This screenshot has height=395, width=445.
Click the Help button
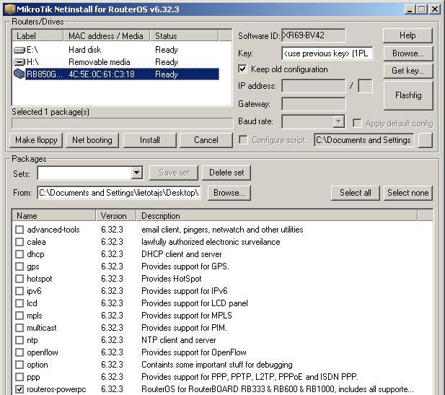coord(407,35)
